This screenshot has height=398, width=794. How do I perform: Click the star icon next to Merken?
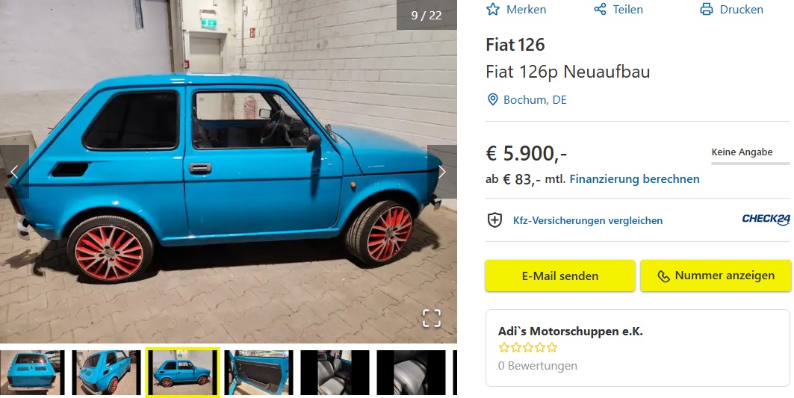[493, 9]
